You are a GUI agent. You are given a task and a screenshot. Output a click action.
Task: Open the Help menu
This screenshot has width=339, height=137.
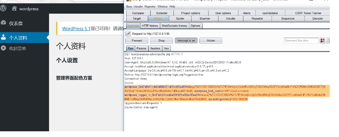(172, 6)
